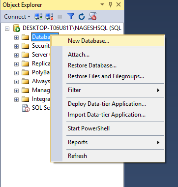Click the Filter funnel icon
Image resolution: width=178 pixels, height=187 pixels.
pos(71,17)
